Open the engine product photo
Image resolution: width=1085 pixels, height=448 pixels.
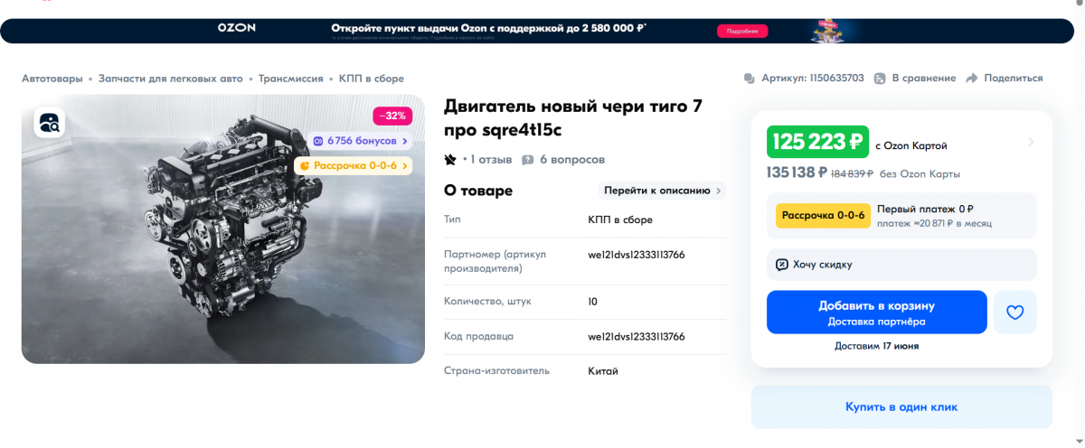pyautogui.click(x=223, y=229)
